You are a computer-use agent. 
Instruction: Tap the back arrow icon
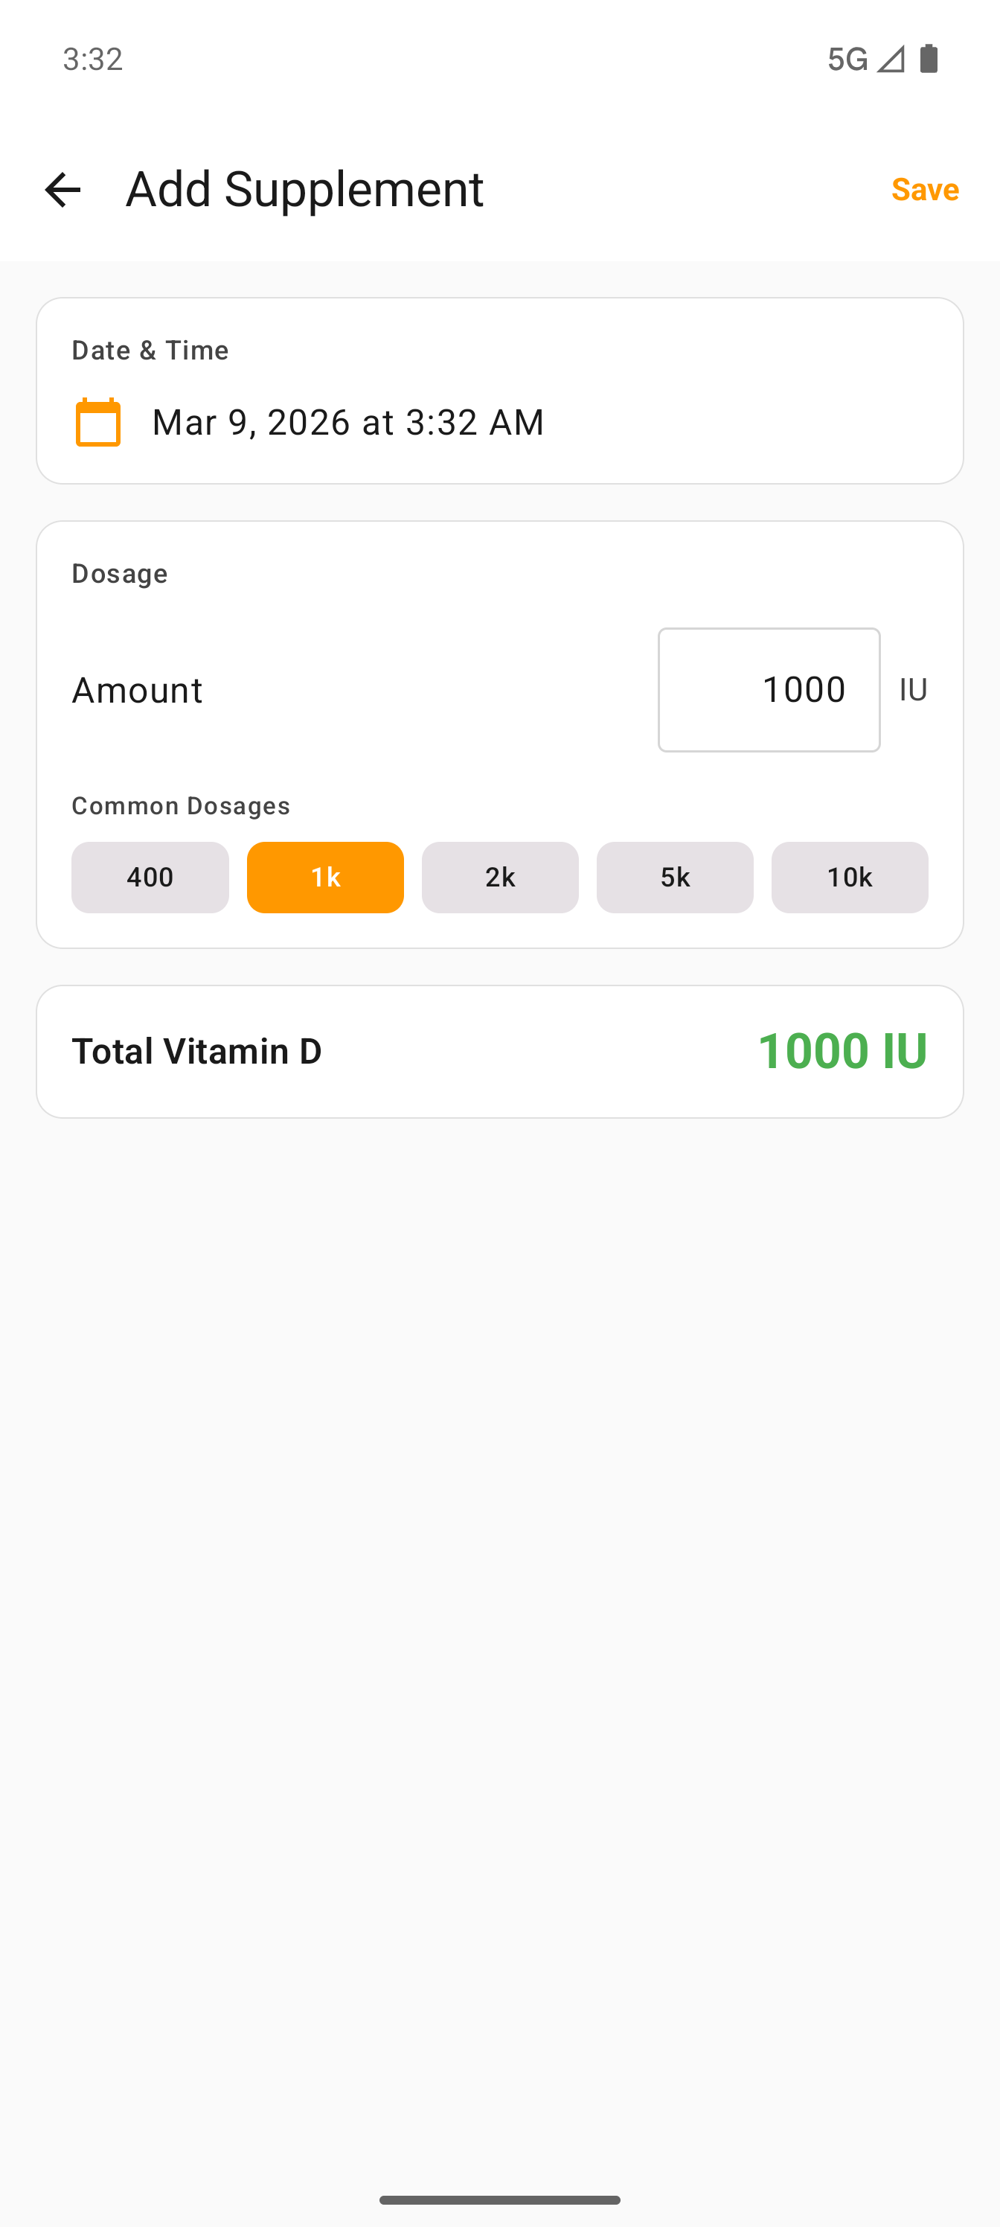point(62,189)
